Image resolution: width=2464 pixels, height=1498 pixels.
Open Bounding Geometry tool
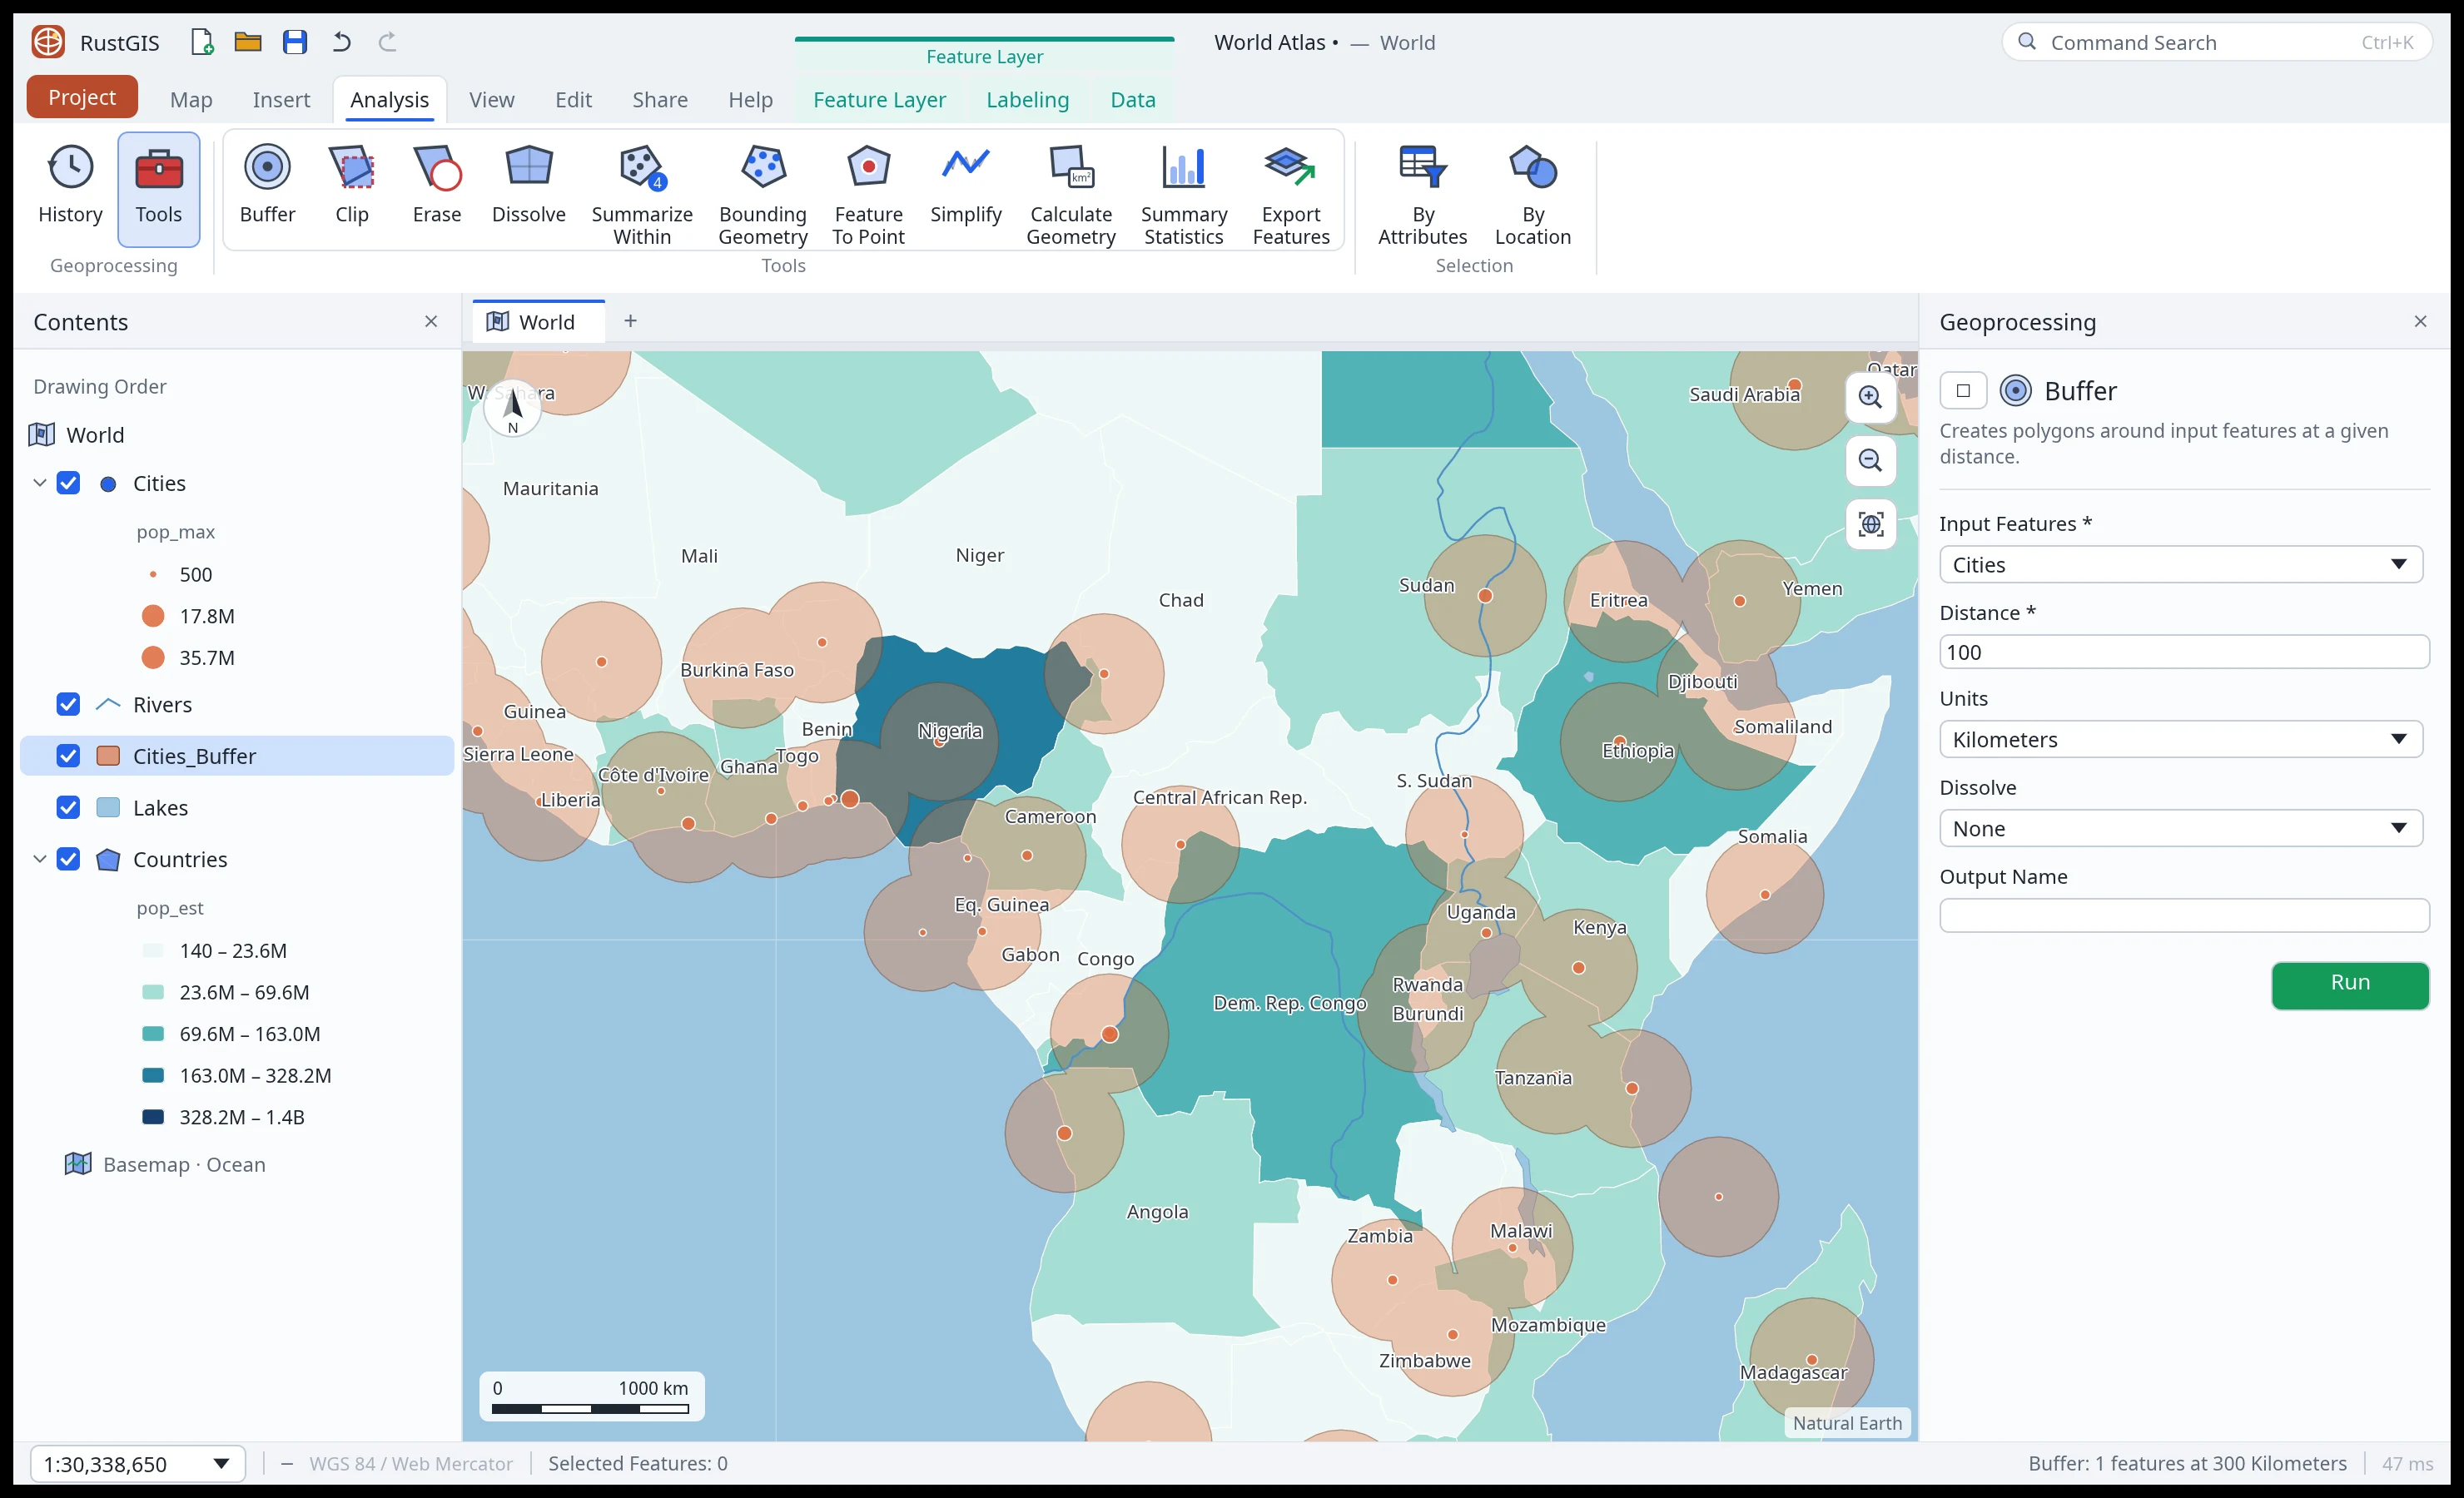763,193
